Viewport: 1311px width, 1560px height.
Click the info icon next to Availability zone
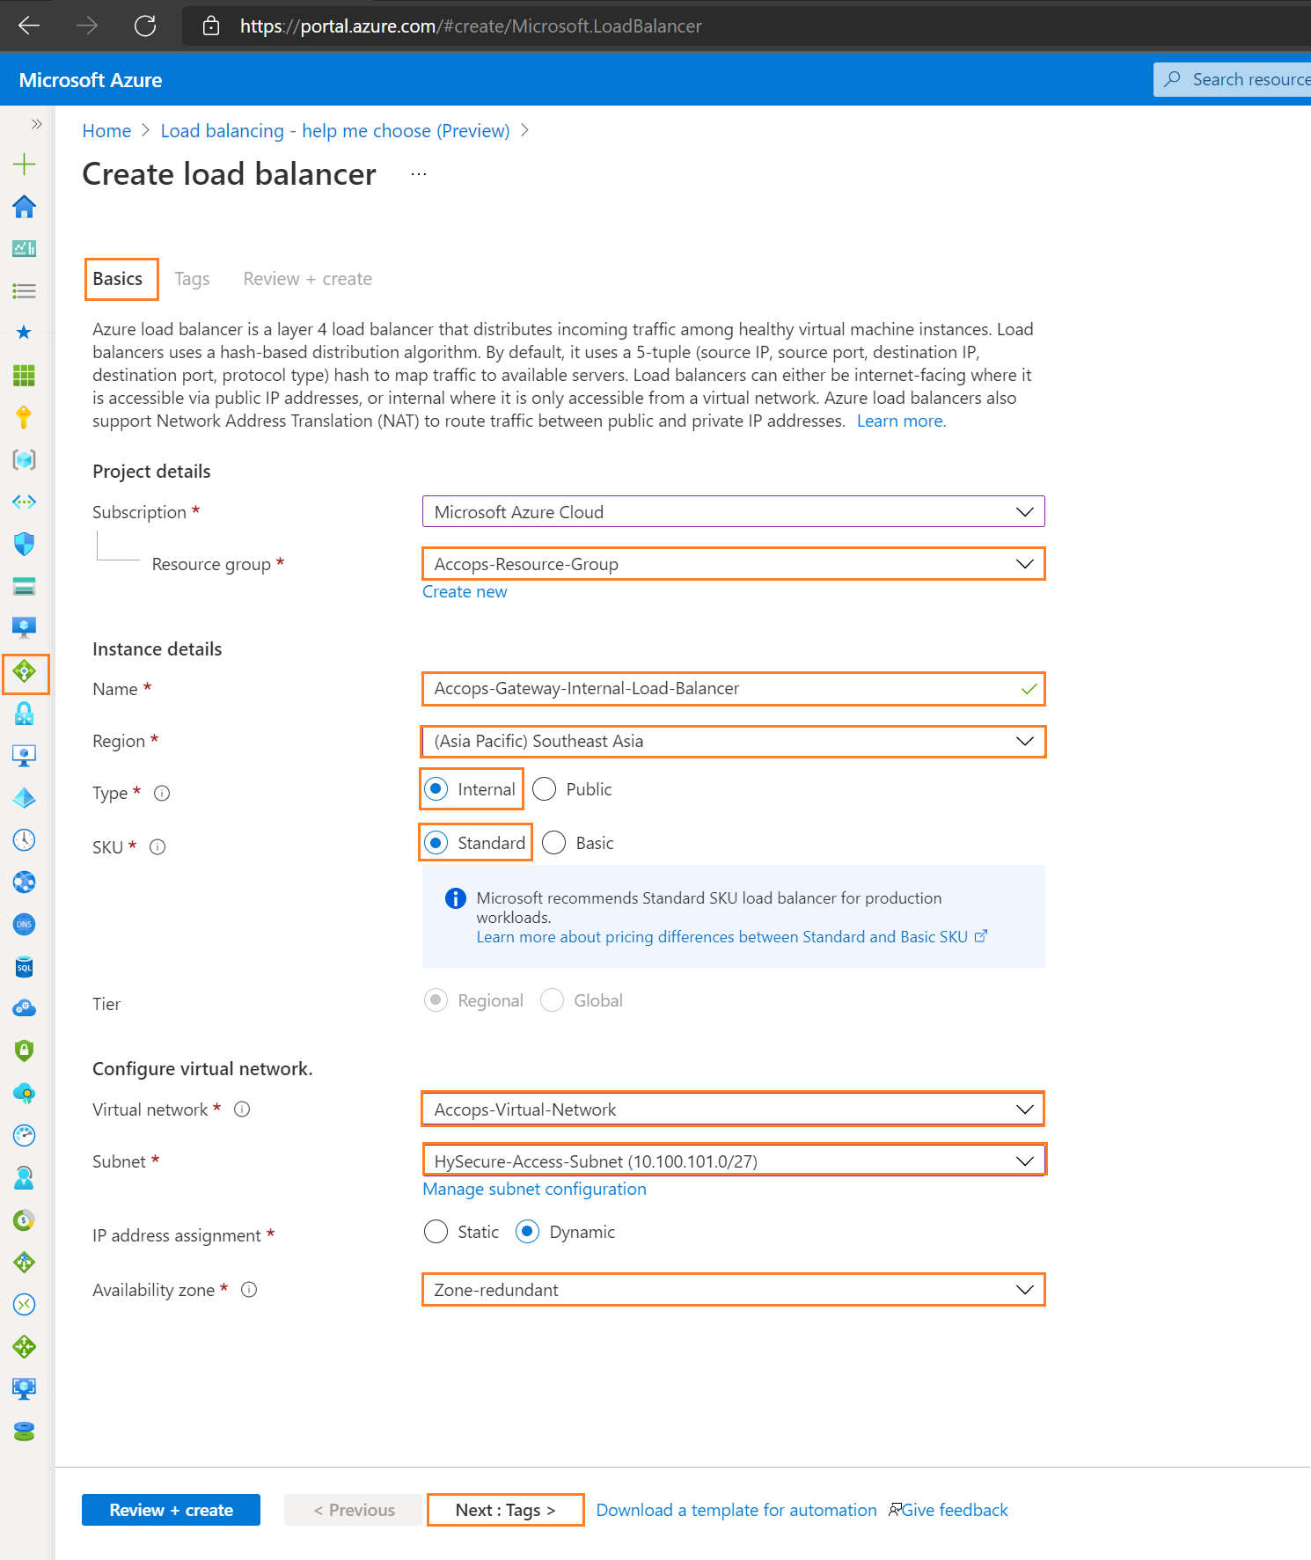tap(249, 1290)
